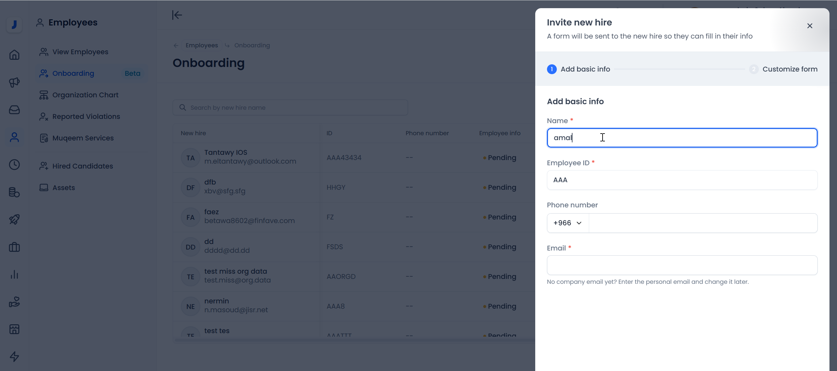The height and width of the screenshot is (371, 837).
Task: Select the employees person icon
Action: [x=14, y=137]
